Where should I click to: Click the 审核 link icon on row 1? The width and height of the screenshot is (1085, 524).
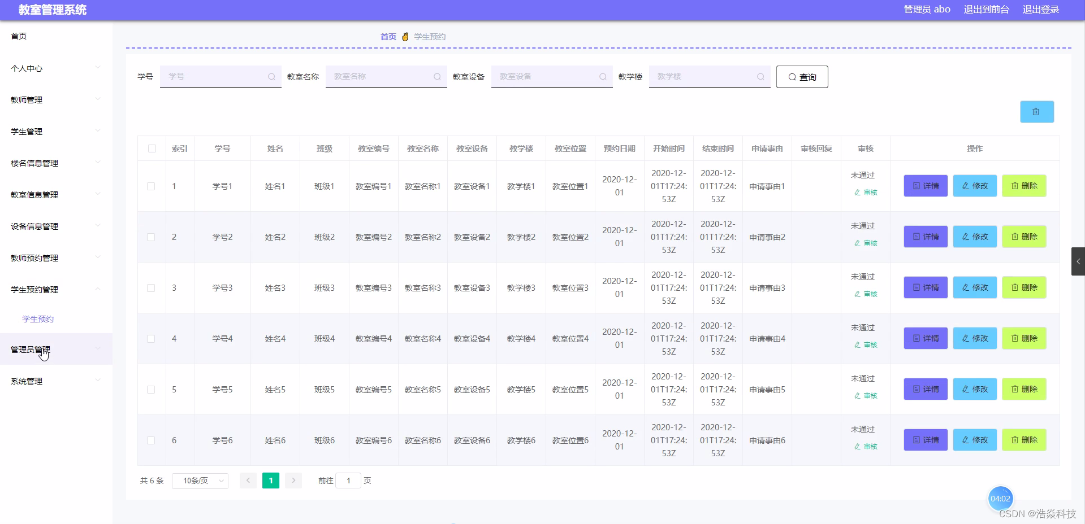(865, 192)
